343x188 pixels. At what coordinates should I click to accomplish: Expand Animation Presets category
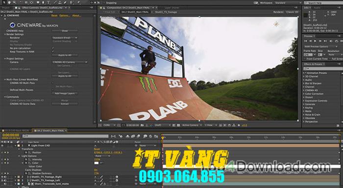(x=304, y=73)
